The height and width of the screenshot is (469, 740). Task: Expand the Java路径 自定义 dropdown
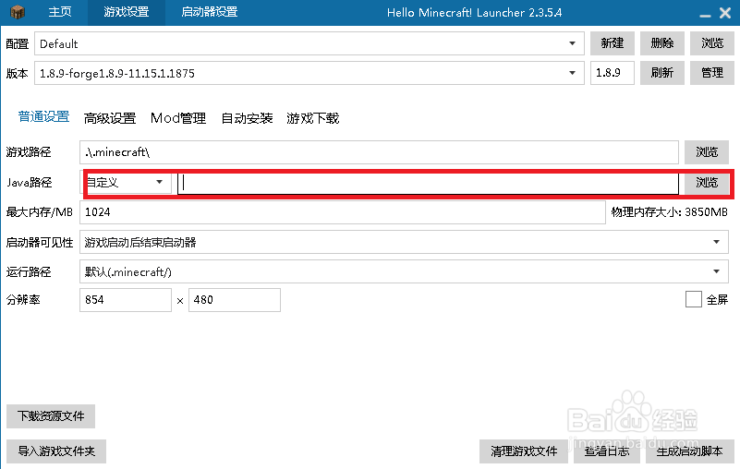pos(127,182)
